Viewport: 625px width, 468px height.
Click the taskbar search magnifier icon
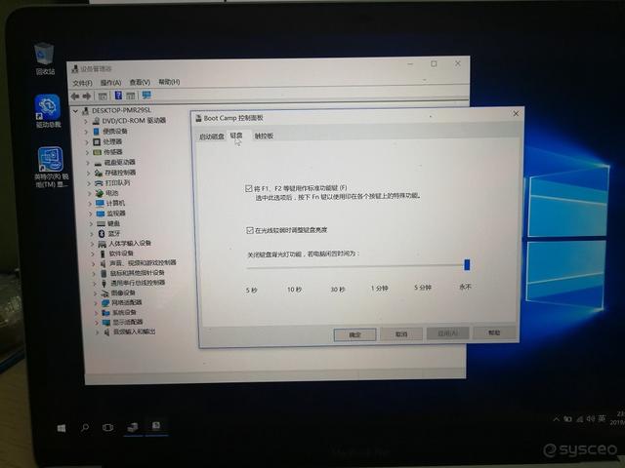point(85,428)
